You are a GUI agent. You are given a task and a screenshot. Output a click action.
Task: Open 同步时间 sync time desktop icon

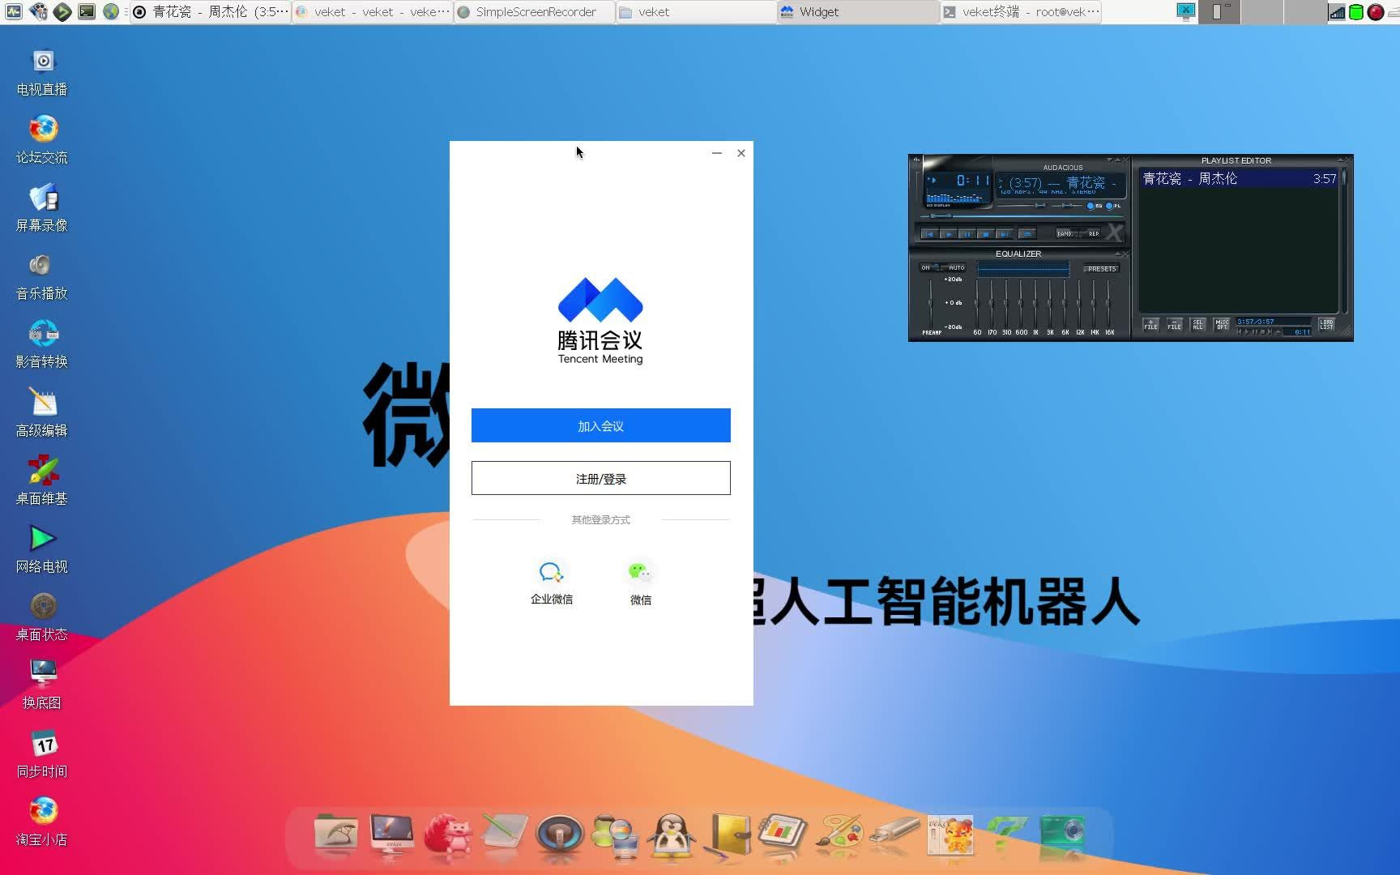(x=42, y=753)
